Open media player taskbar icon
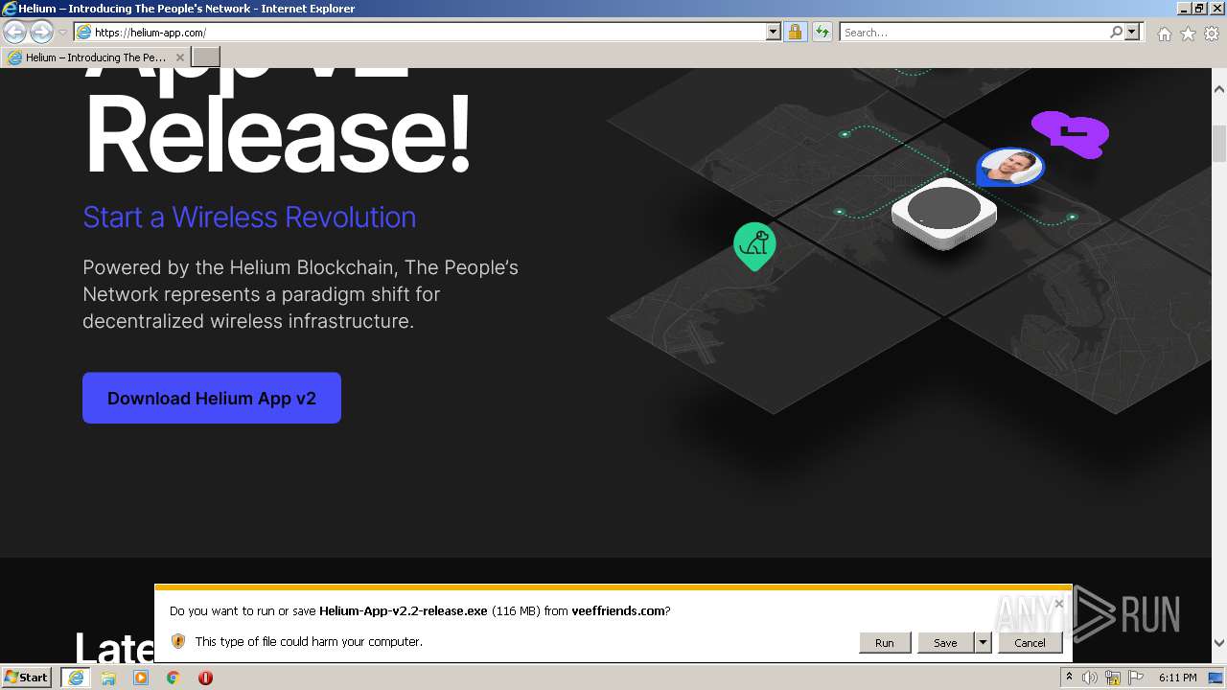Screen dimensions: 1227x690 (x=141, y=678)
